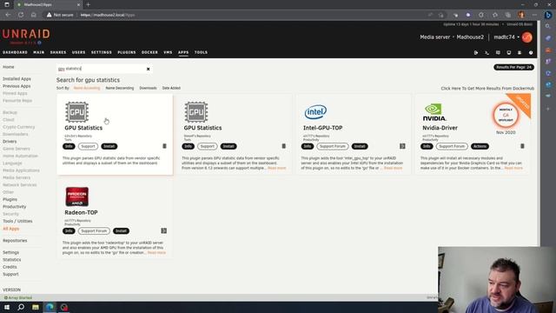Click the feedback icon in the Unraid header
556x313 pixels.
click(498, 52)
